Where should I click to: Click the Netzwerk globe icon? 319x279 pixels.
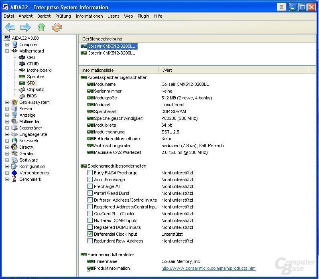[x=14, y=141]
